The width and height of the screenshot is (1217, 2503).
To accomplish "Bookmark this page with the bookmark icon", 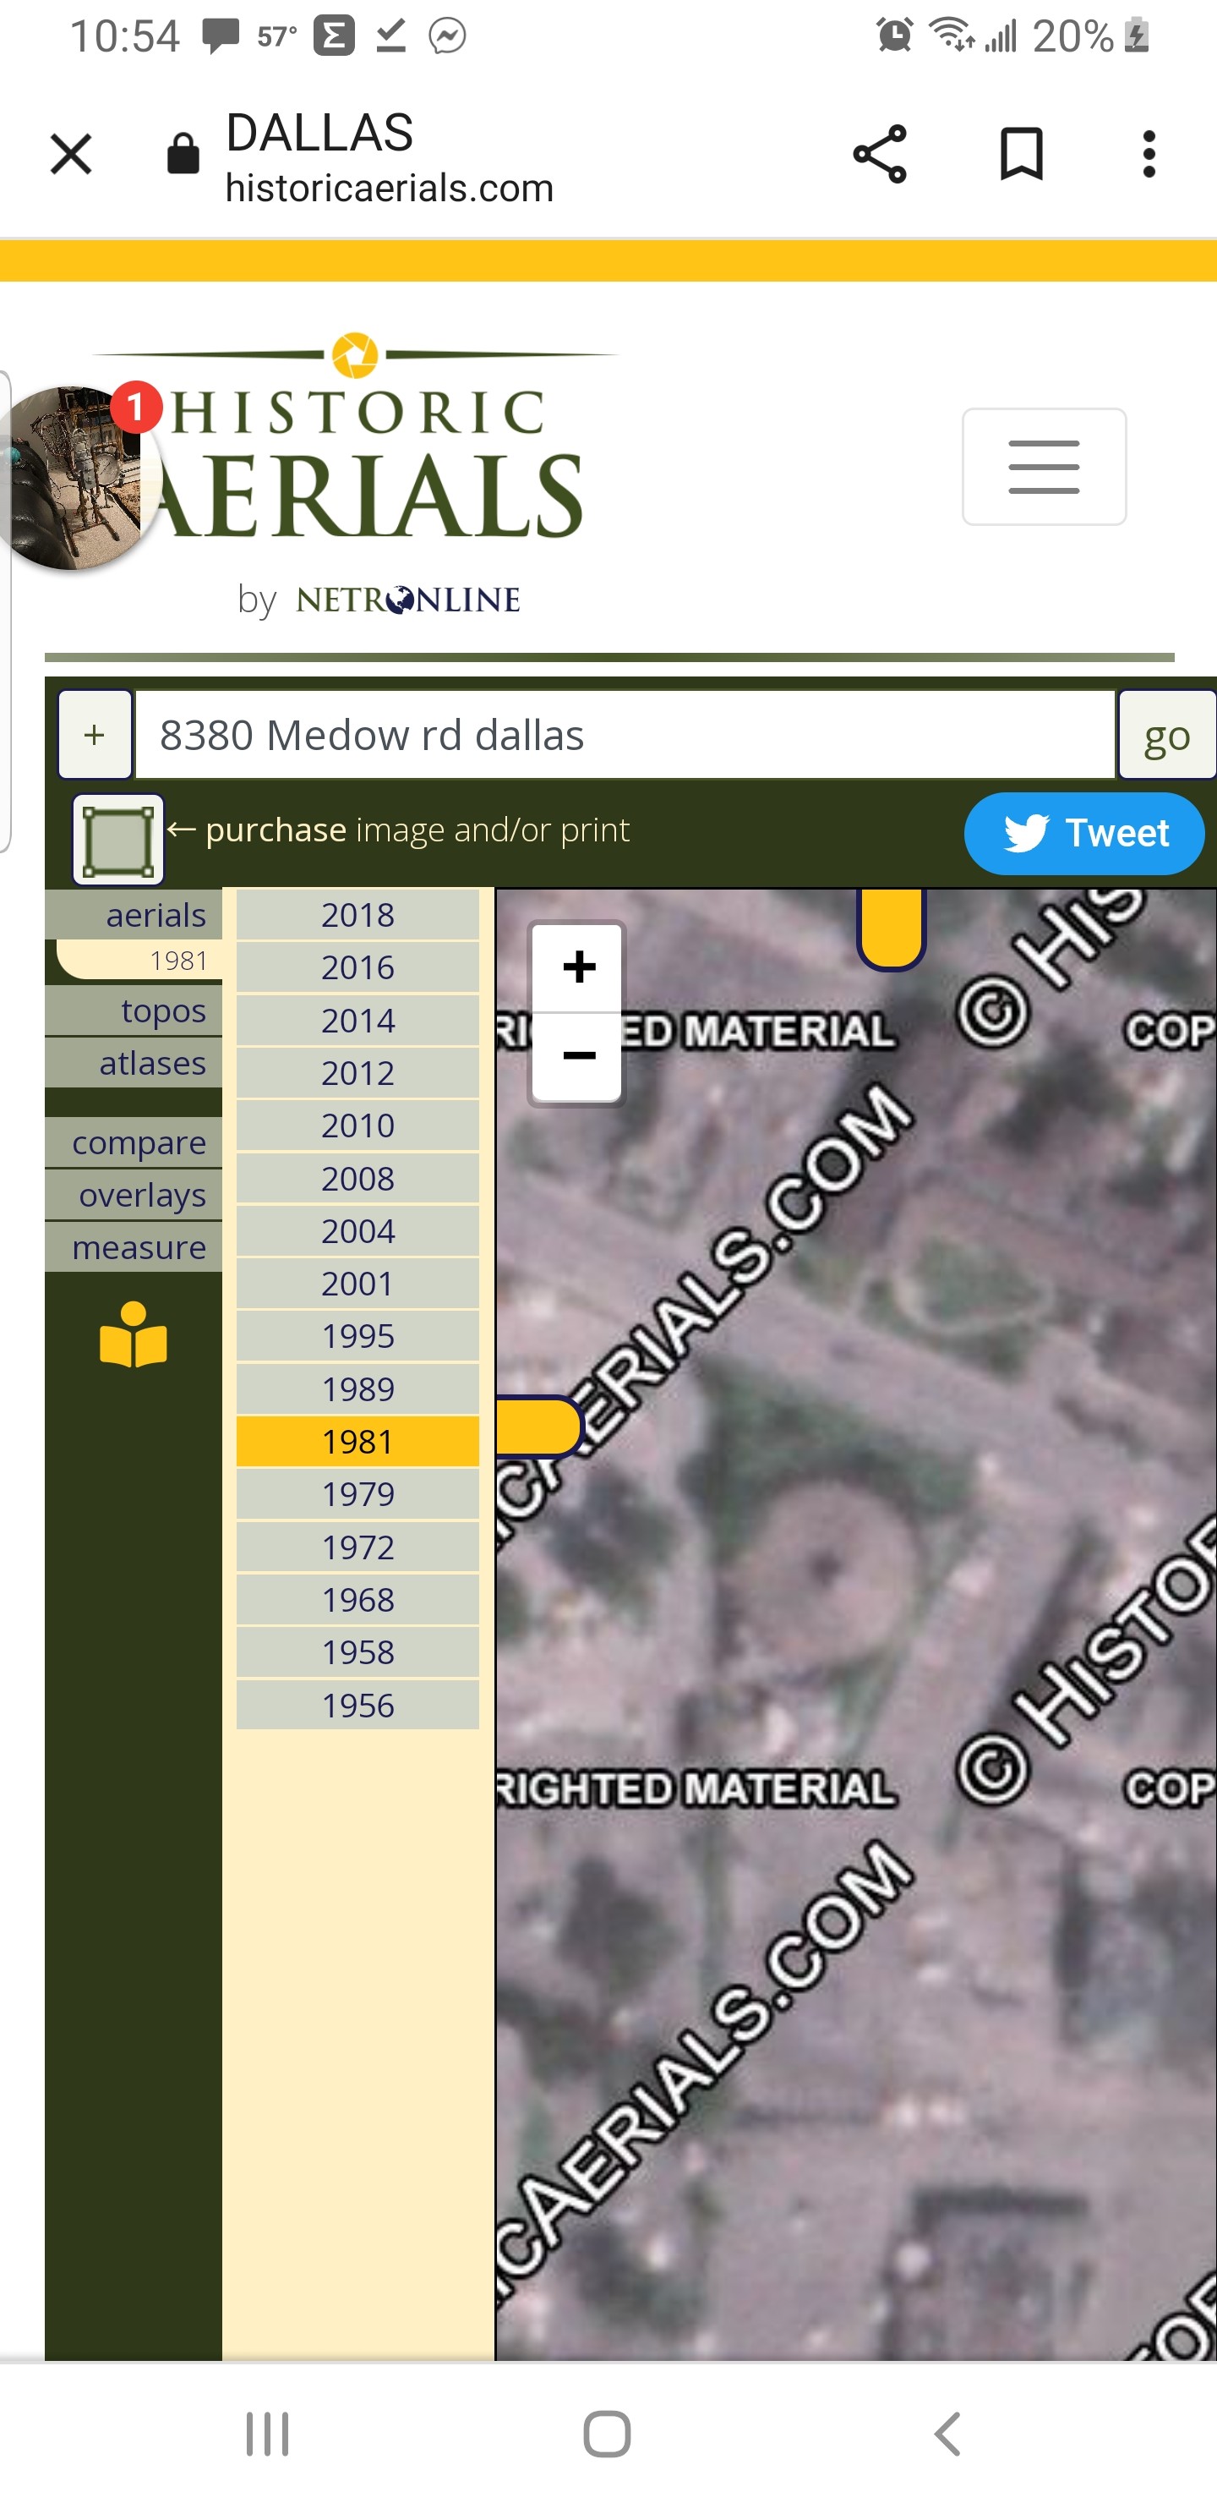I will [1021, 154].
